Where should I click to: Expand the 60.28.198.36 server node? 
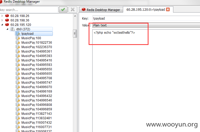coord(2,20)
